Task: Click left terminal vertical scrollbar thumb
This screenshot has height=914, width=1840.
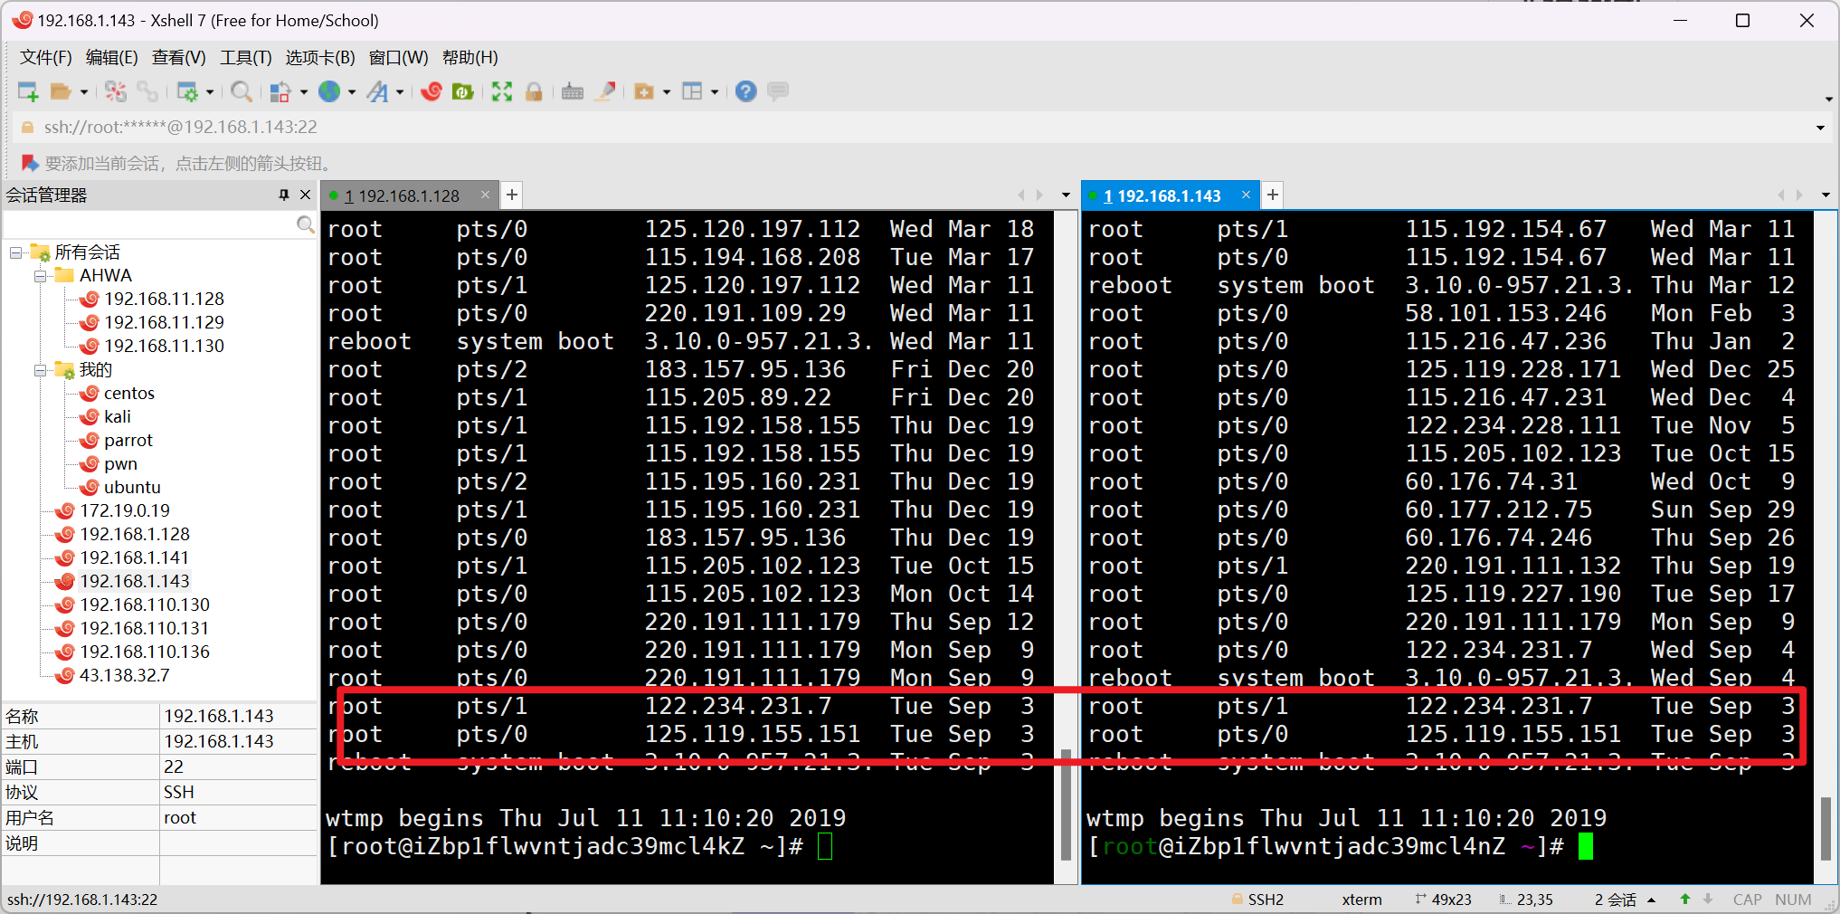Action: point(1066,805)
